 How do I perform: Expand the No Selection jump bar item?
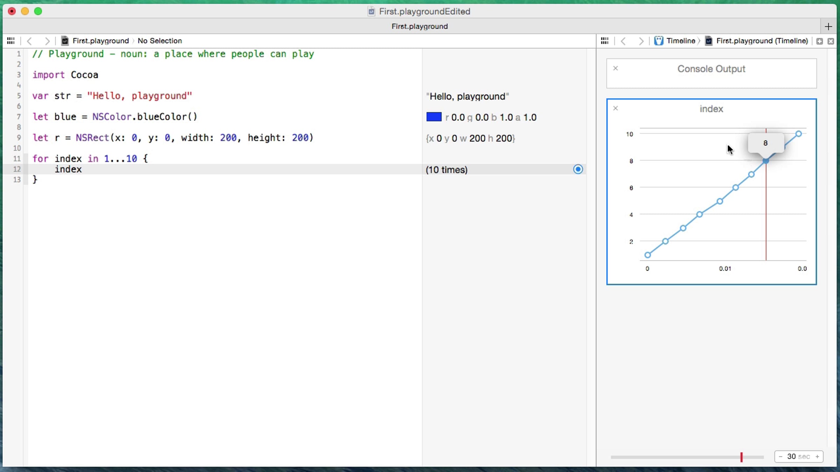pyautogui.click(x=160, y=41)
